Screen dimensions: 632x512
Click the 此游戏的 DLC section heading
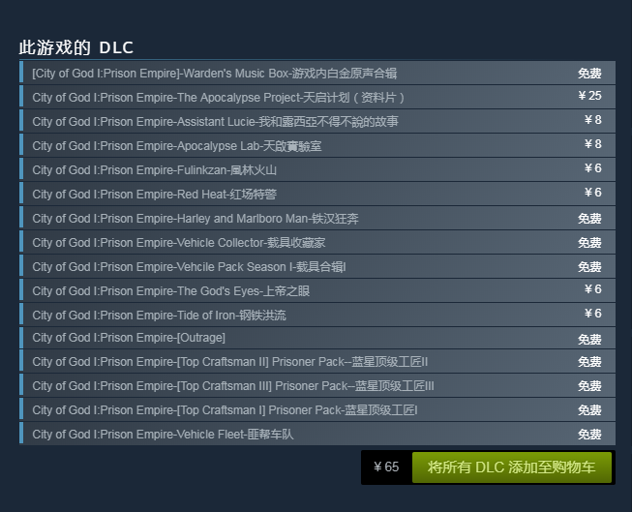76,47
